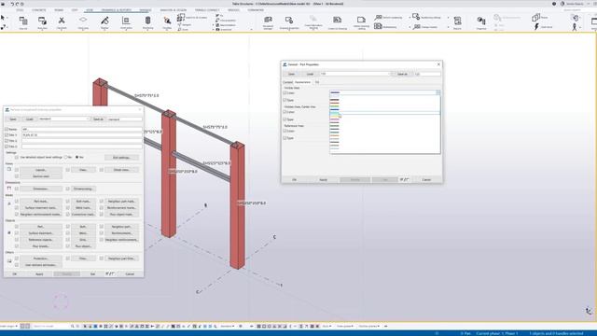The width and height of the screenshot is (597, 336).
Task: Click the Reports icon in the ribbon
Action: (x=458, y=21)
